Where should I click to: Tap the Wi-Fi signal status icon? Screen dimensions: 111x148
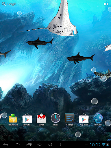point(104,145)
